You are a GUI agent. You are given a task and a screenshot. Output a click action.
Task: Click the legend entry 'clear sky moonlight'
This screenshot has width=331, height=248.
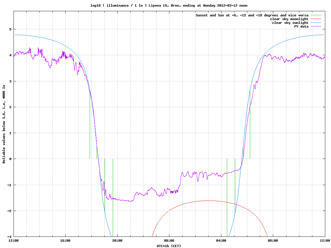tap(289, 19)
